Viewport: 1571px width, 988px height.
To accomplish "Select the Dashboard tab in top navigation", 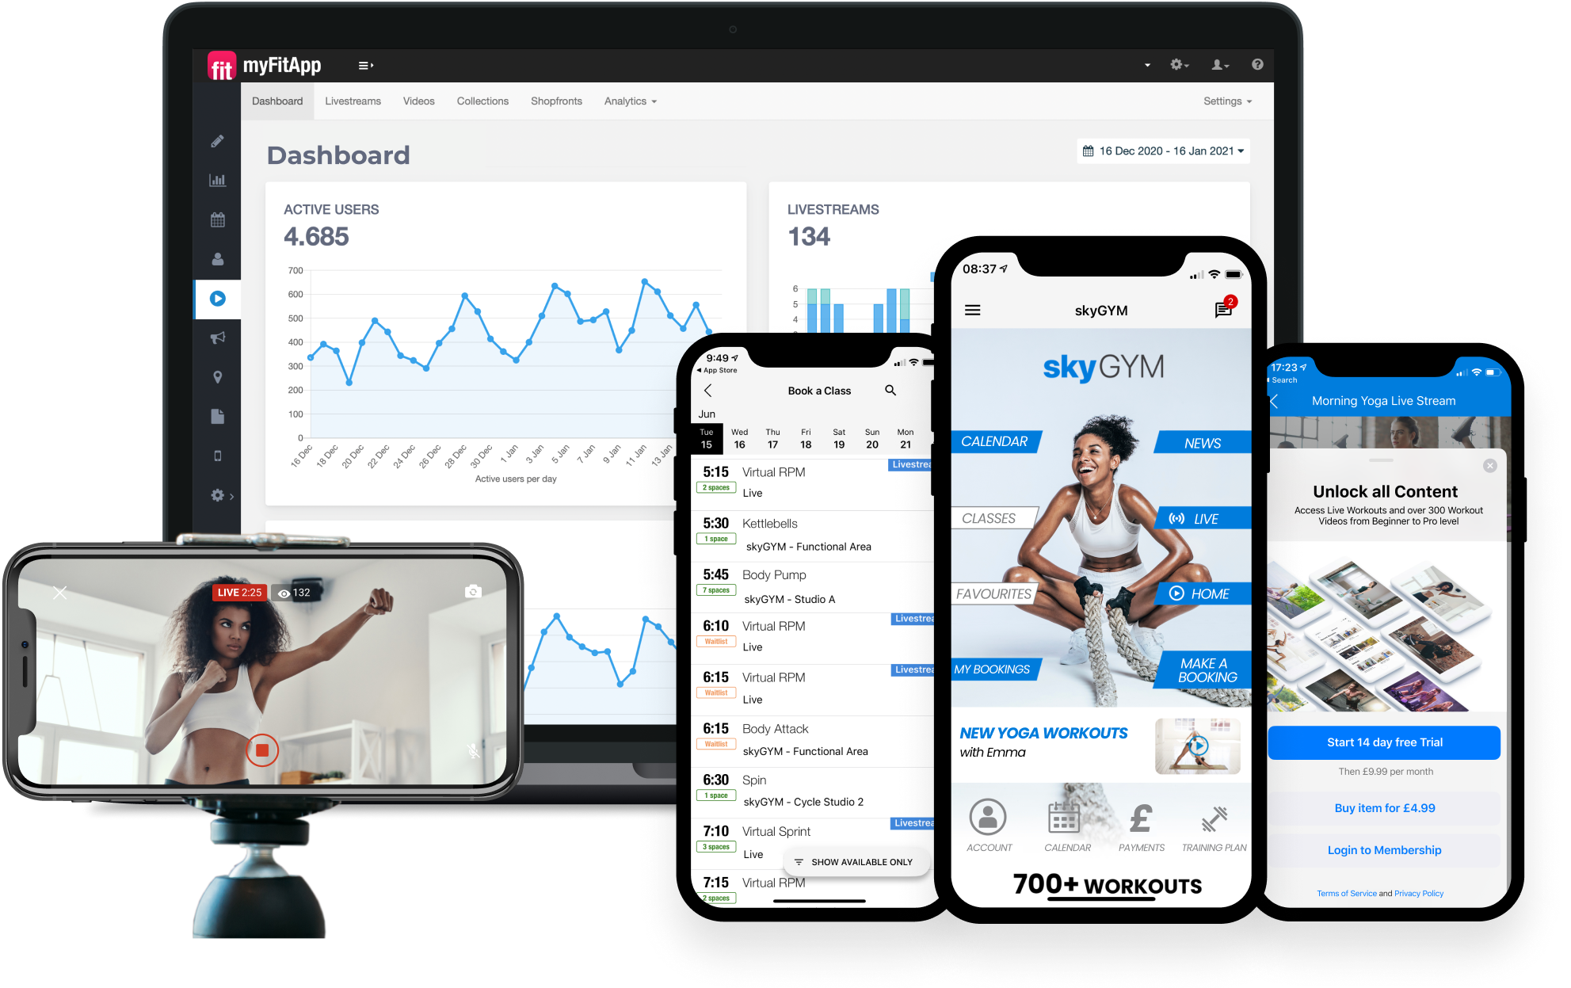I will pyautogui.click(x=276, y=101).
